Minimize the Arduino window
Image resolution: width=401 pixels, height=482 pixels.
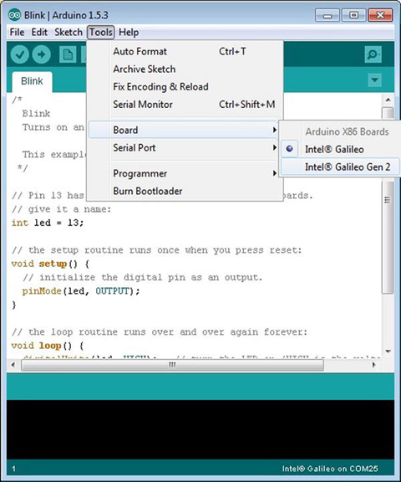pos(327,15)
